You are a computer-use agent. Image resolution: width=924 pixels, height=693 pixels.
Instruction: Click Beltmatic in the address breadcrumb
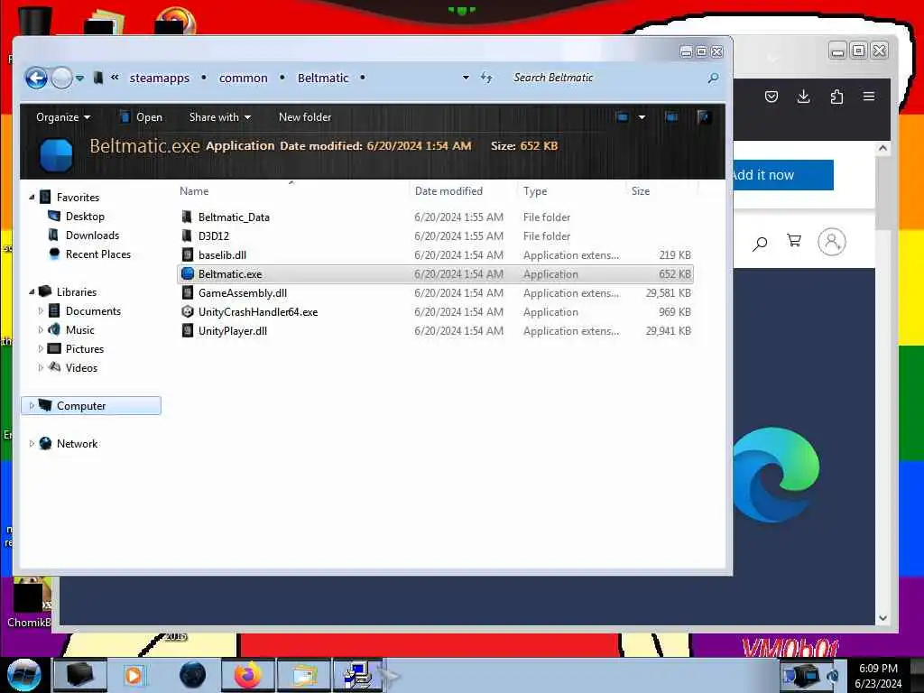click(x=323, y=78)
